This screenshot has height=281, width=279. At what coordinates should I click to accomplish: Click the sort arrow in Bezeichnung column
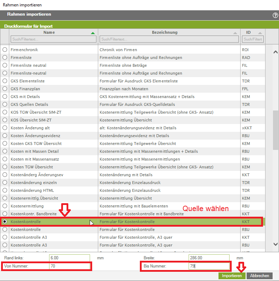point(235,33)
